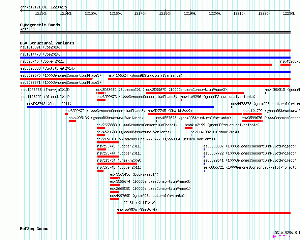
Task: Select esv2668595 (1000GenomesConsortiumPhase1) label
Action: [x=150, y=188]
